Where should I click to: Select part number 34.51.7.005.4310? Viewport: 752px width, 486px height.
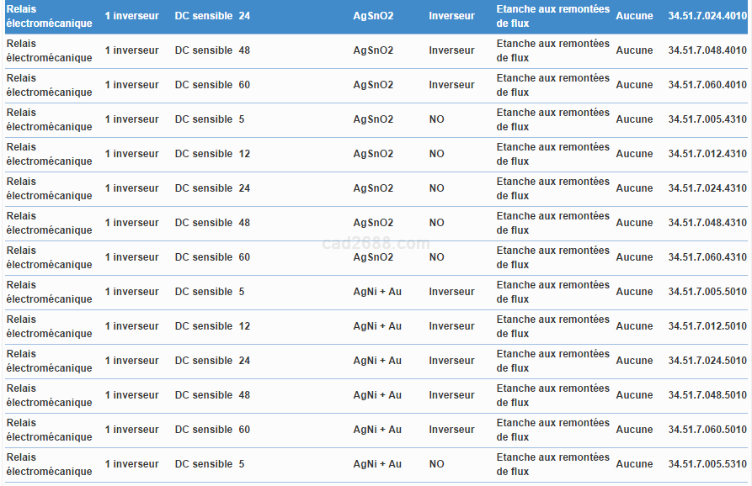click(x=707, y=119)
